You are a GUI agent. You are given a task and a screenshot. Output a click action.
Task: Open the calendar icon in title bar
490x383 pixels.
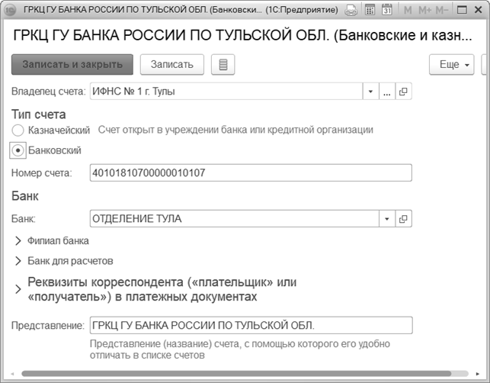pos(387,10)
